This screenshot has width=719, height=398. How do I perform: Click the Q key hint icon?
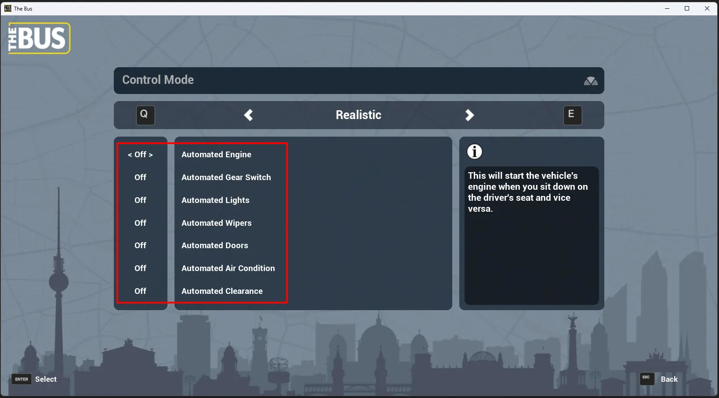(145, 115)
